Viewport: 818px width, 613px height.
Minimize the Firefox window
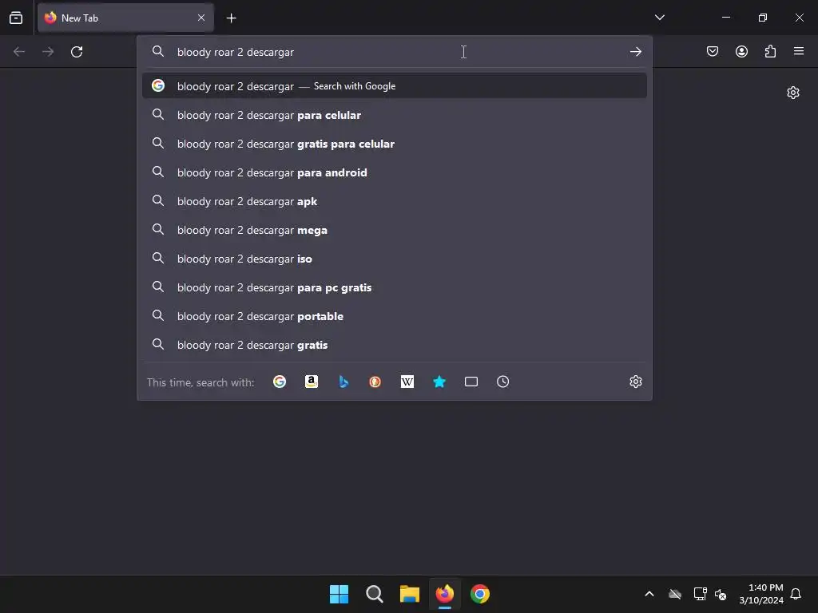725,18
